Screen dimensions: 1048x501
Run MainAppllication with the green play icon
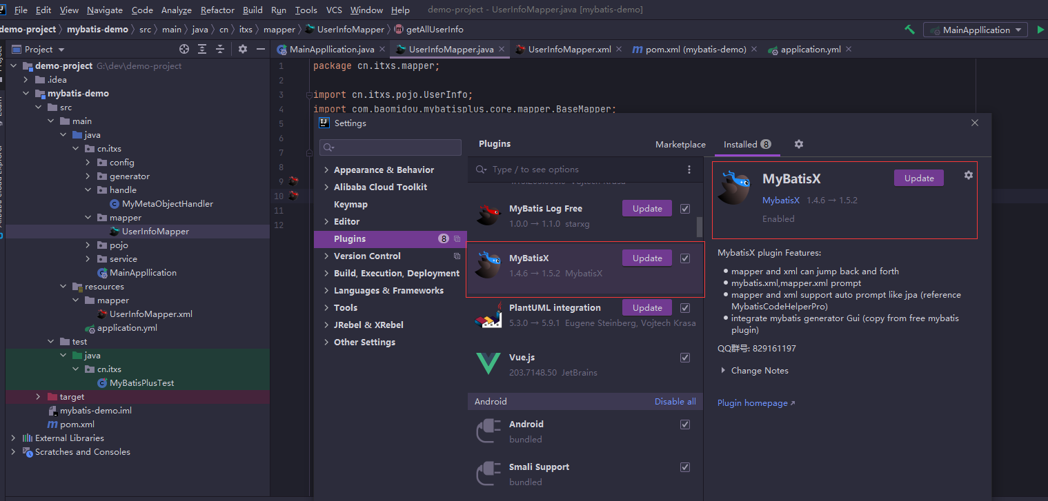tap(1041, 30)
